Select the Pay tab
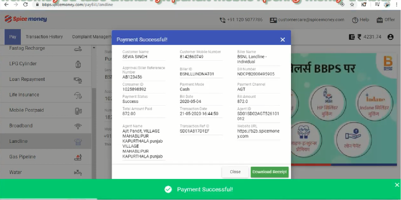Viewport: 401px width, 200px height. click(x=13, y=37)
